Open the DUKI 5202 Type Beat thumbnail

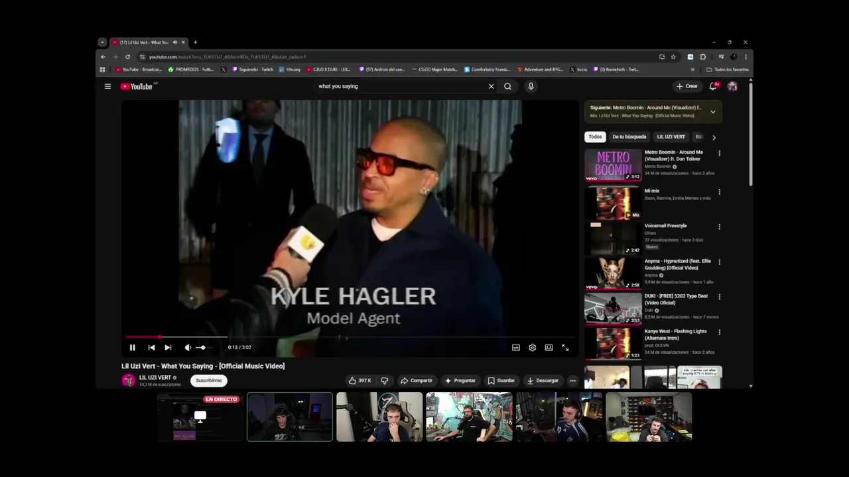coord(613,308)
